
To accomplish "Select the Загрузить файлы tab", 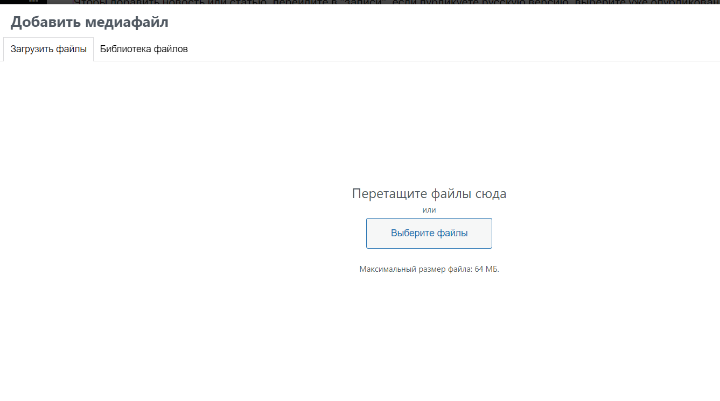I will point(48,50).
